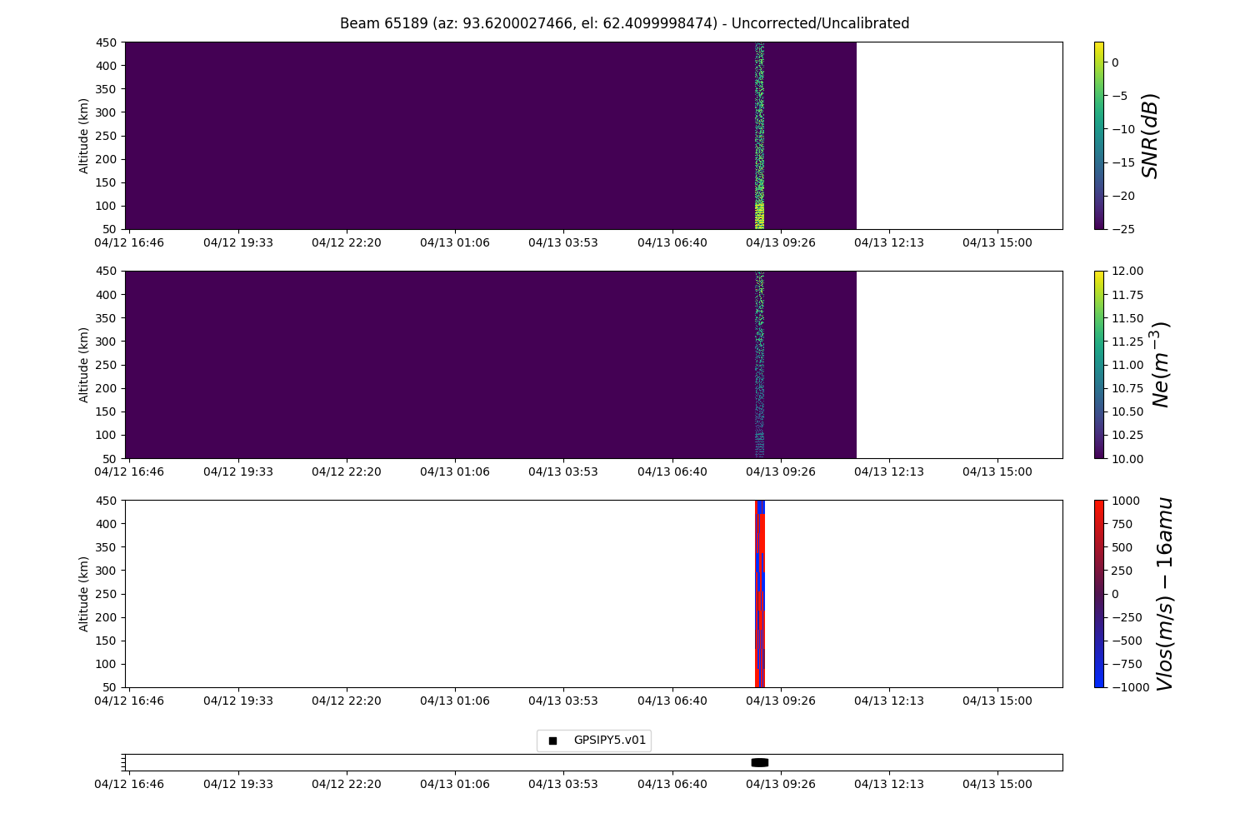Click the "-1000" tick on Vlos colorbar
This screenshot has height=833, width=1250.
1129,687
